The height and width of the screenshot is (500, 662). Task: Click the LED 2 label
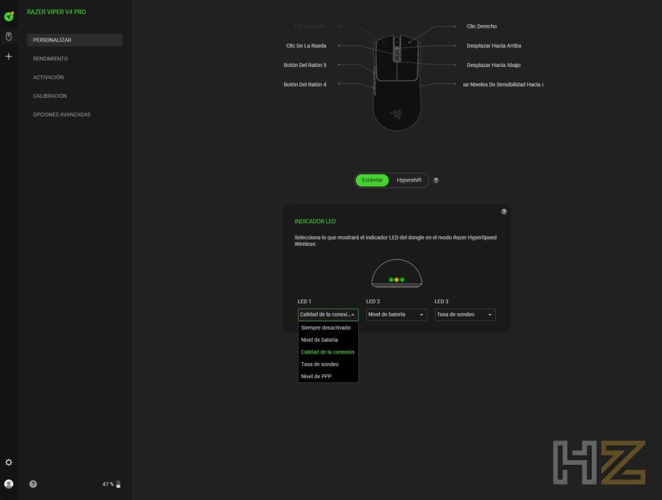[x=373, y=301]
